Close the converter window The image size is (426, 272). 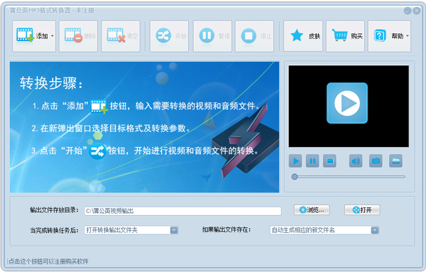417,11
